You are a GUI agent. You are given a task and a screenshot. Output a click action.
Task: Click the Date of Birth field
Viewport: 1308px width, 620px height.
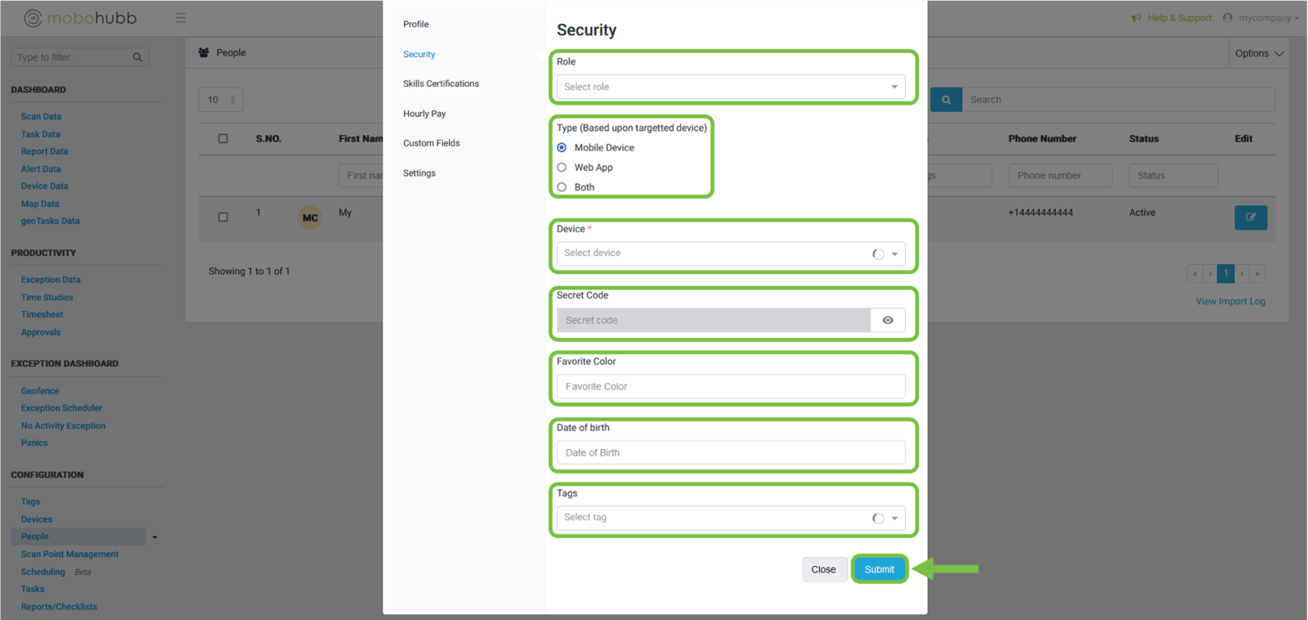730,453
